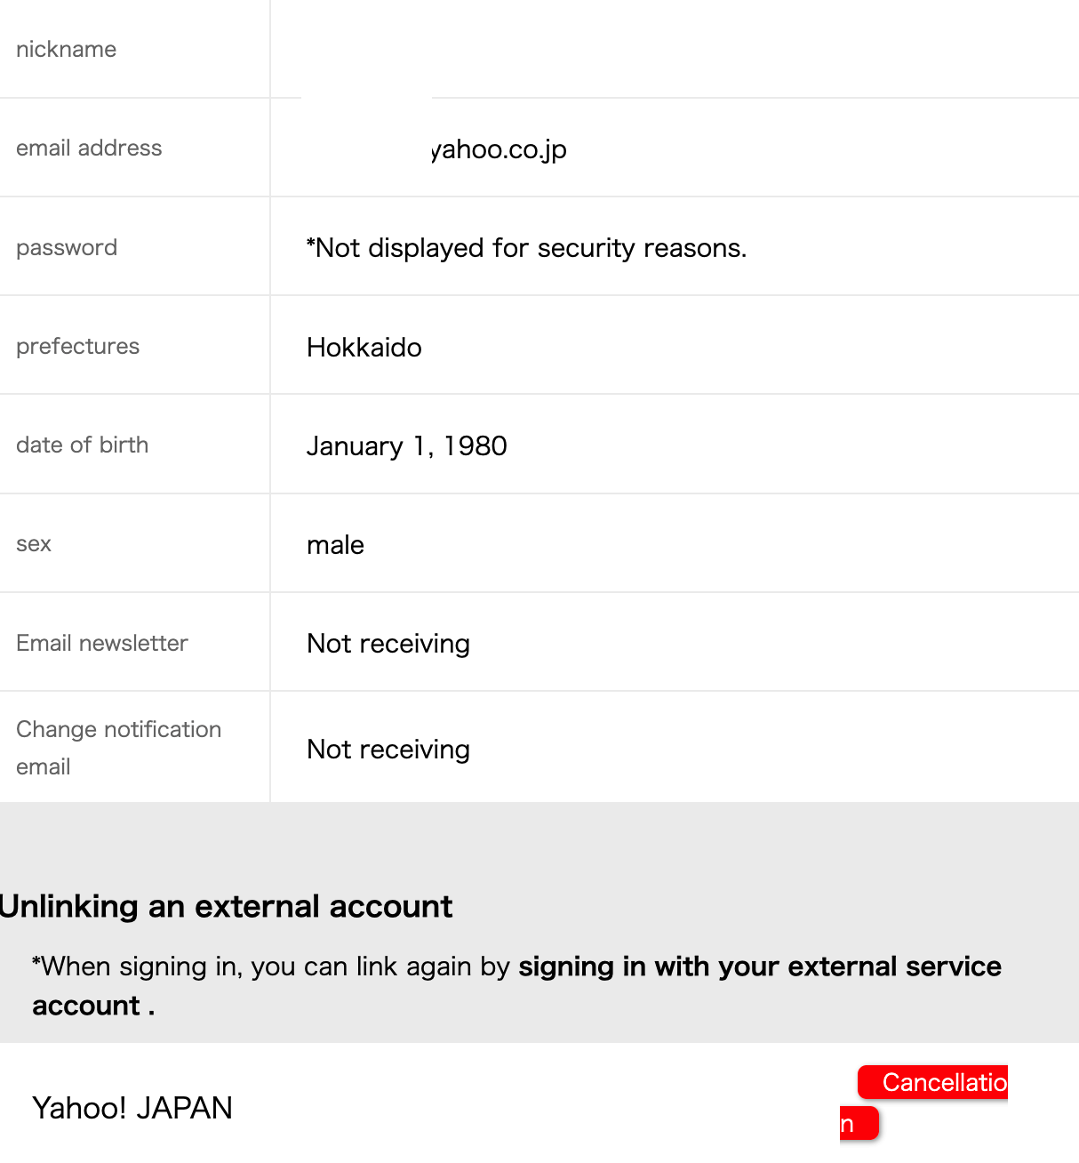Select the January 1, 1980 birth date
The height and width of the screenshot is (1163, 1079).
click(406, 445)
